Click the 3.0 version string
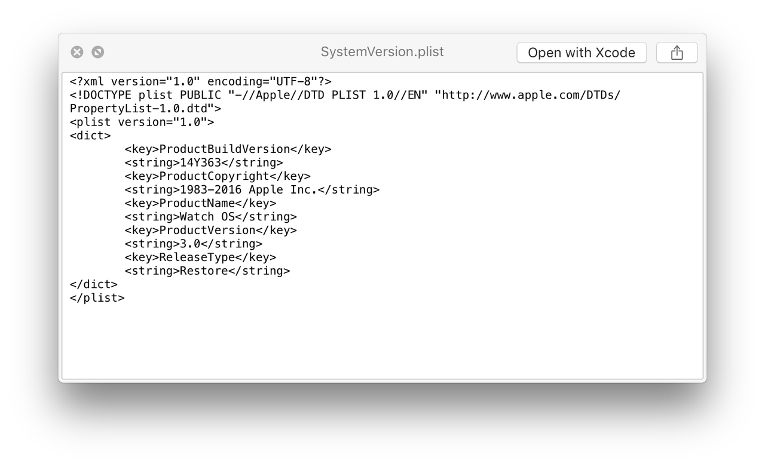Viewport: 765px width, 466px height. coord(190,244)
